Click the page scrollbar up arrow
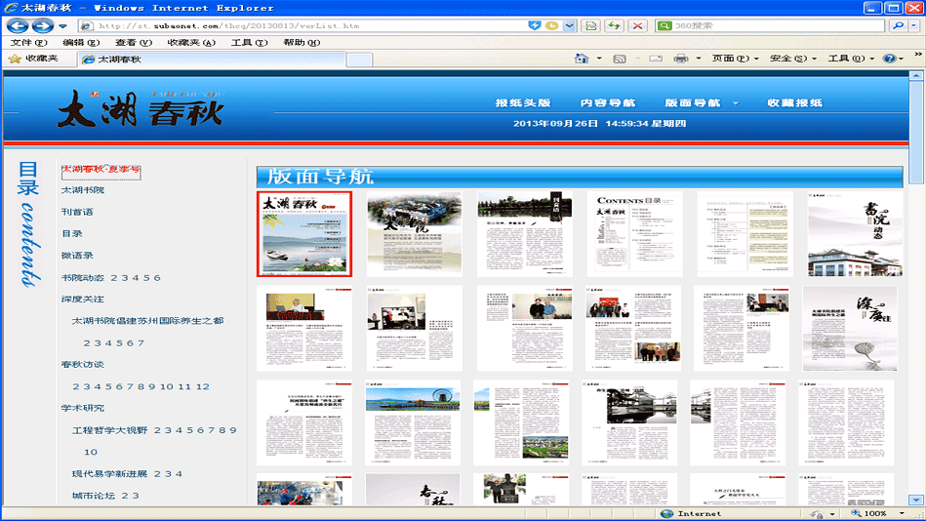926x521 pixels. tap(916, 76)
